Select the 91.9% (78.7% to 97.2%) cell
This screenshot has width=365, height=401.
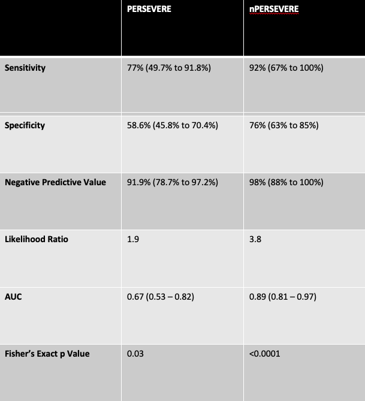[173, 182]
